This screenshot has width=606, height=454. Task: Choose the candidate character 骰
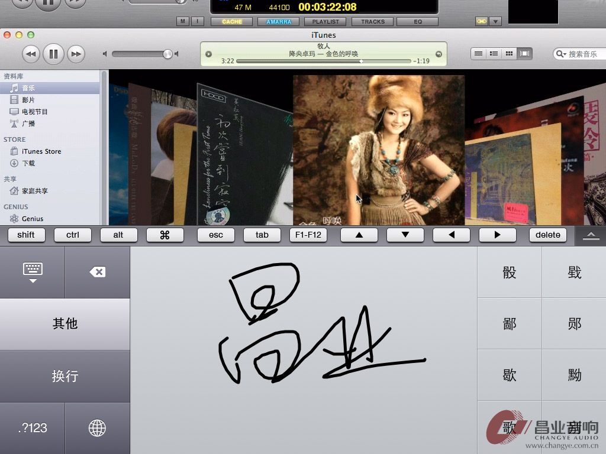[510, 272]
